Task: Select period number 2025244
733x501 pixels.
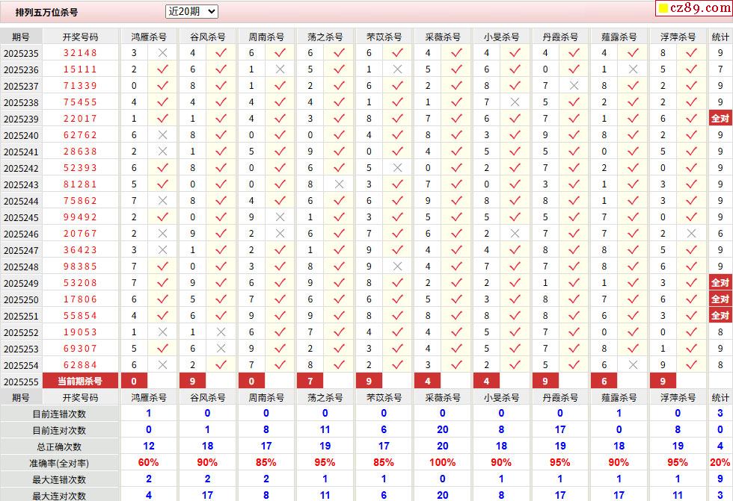Action: (x=21, y=201)
